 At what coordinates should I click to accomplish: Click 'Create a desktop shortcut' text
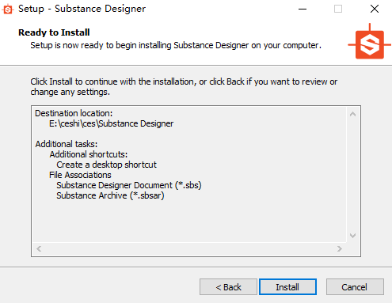click(x=106, y=165)
